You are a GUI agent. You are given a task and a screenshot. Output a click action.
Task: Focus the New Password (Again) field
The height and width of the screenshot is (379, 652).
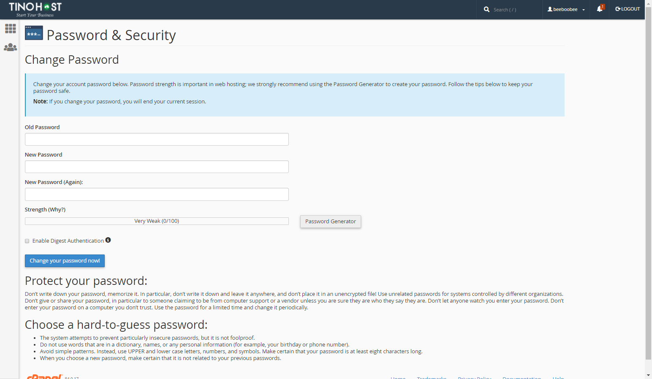157,194
